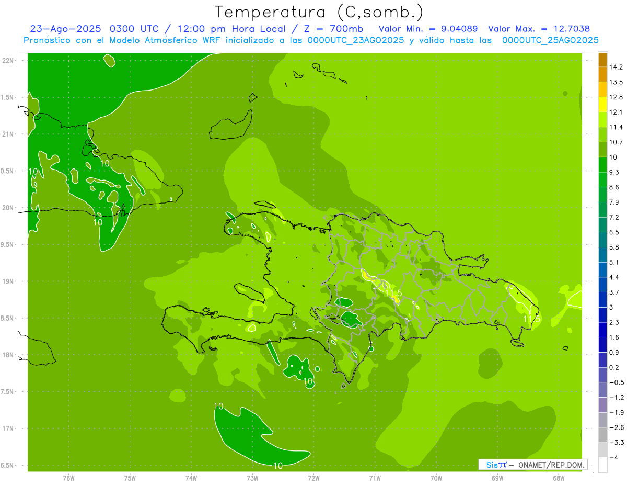Click the "75W" longitude axis label
Viewport: 627px width, 485px height.
[130, 478]
